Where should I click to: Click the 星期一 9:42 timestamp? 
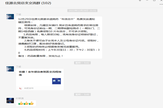tap(83, 63)
